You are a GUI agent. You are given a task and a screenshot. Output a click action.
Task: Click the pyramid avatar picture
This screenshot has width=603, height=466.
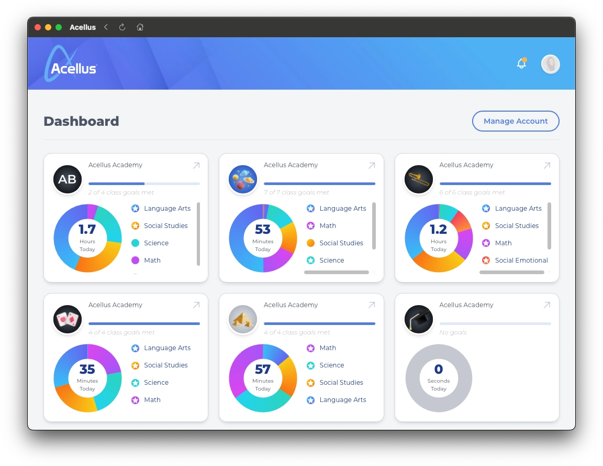click(x=243, y=319)
